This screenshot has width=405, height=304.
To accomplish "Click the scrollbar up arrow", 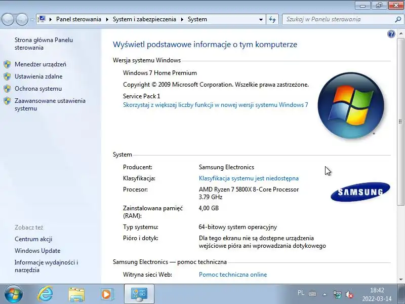I will coord(400,34).
